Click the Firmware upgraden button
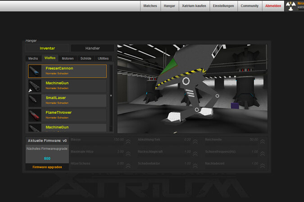304x202 pixels. pyautogui.click(x=47, y=167)
